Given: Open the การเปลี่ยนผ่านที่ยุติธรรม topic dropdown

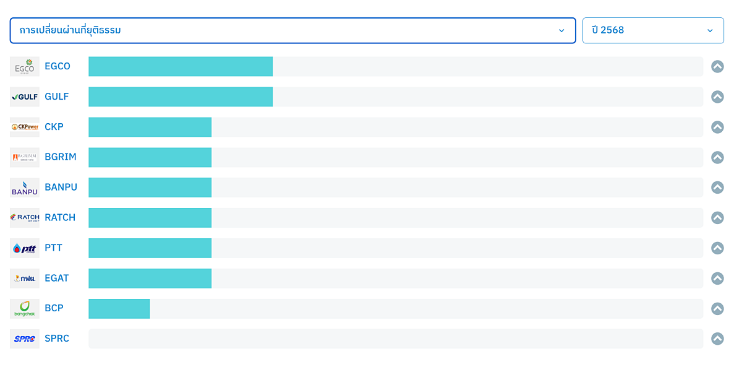Looking at the screenshot, I should 292,30.
